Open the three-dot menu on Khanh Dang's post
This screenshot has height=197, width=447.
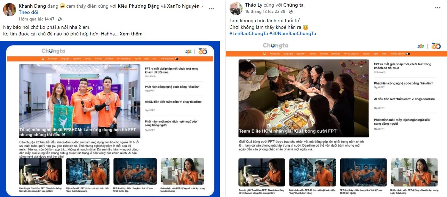click(x=211, y=8)
